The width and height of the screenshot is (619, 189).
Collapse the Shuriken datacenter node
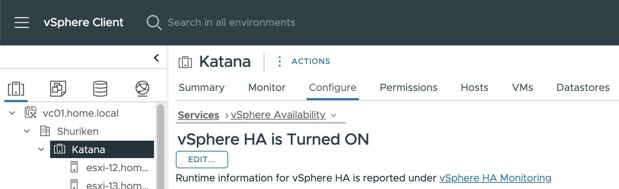coord(27,131)
